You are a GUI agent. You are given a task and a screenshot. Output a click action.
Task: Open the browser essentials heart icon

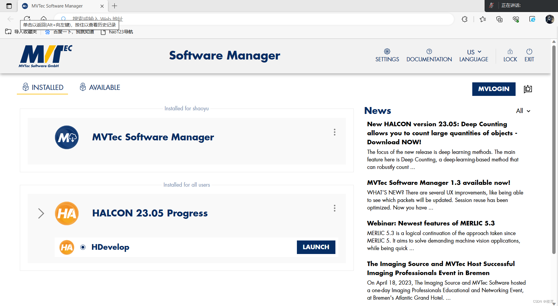click(x=516, y=19)
